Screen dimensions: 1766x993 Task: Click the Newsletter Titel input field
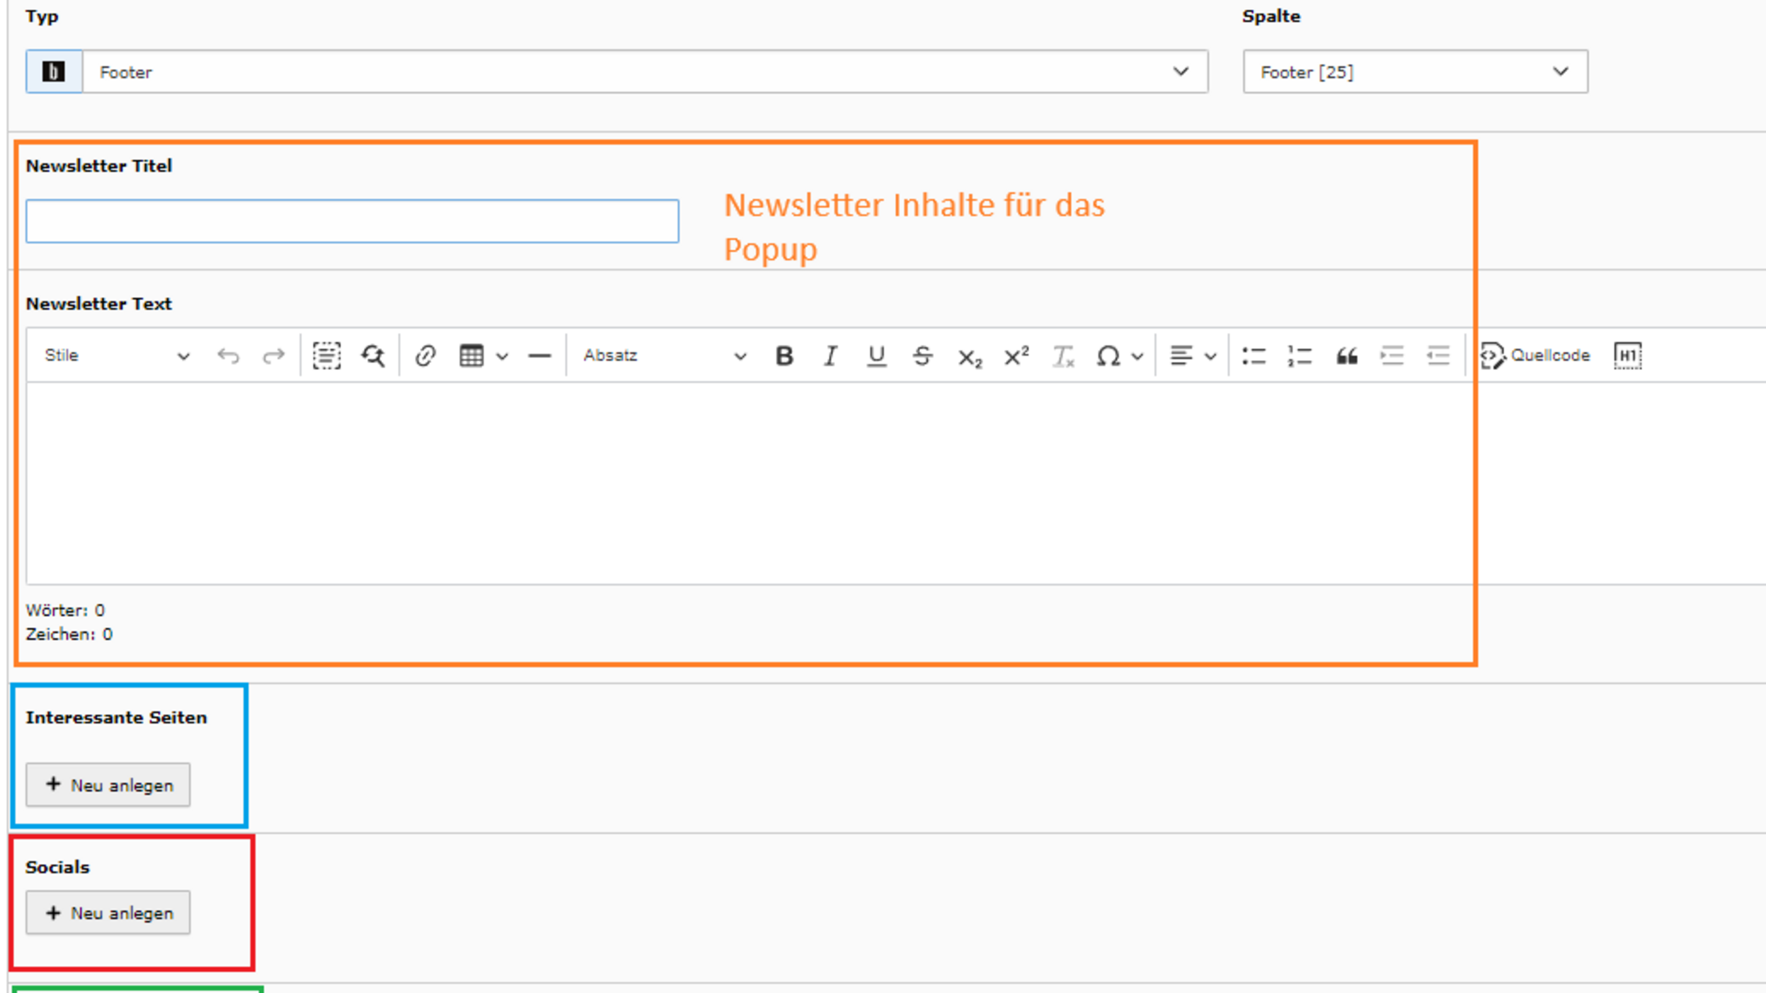[x=352, y=222]
